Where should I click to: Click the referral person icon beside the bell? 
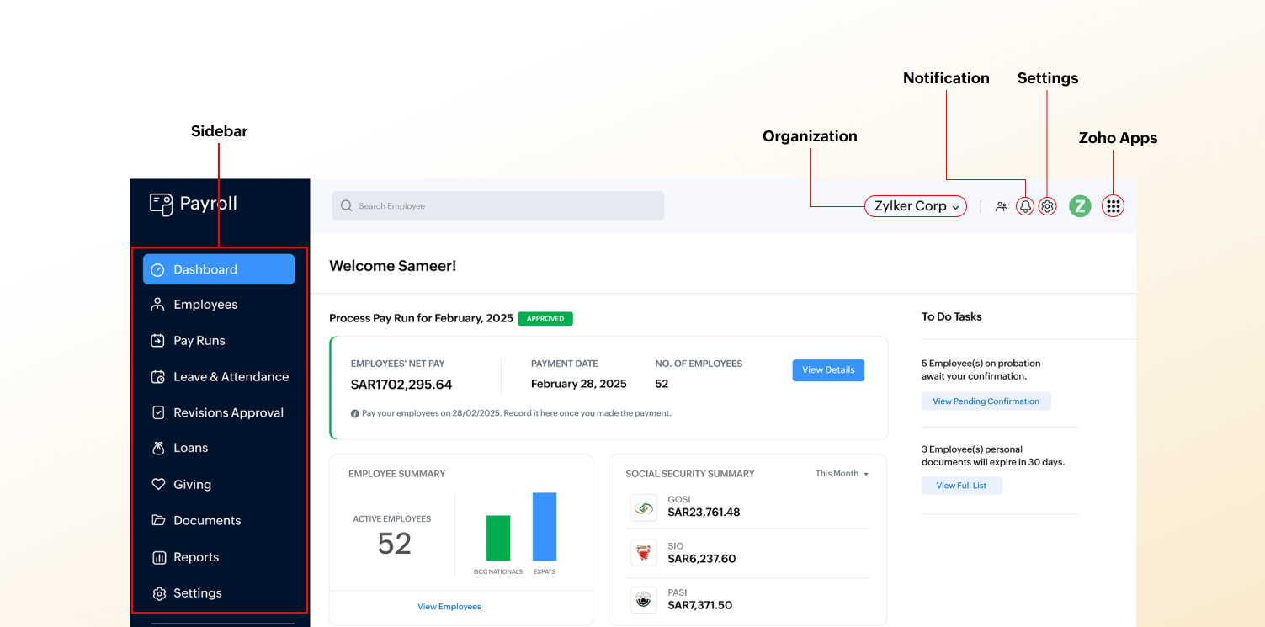click(1002, 206)
